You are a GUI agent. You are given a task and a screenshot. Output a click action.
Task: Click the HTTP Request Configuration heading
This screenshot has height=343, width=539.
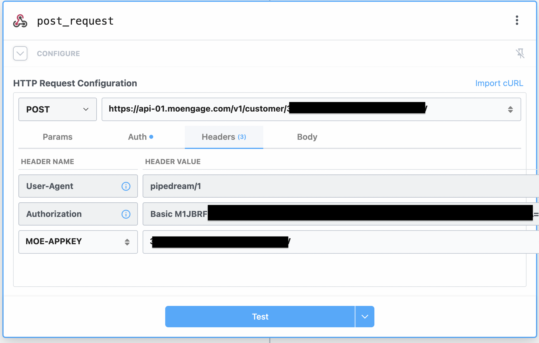tap(75, 83)
